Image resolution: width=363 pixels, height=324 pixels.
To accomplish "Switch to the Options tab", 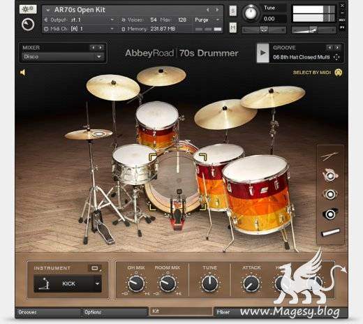I will pos(114,312).
